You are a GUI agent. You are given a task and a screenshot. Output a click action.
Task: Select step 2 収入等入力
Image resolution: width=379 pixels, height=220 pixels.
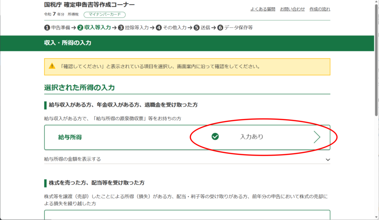point(94,27)
